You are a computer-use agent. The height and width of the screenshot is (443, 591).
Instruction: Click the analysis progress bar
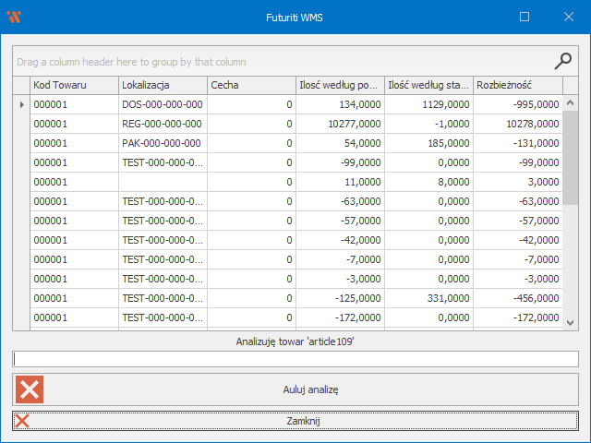[x=295, y=359]
